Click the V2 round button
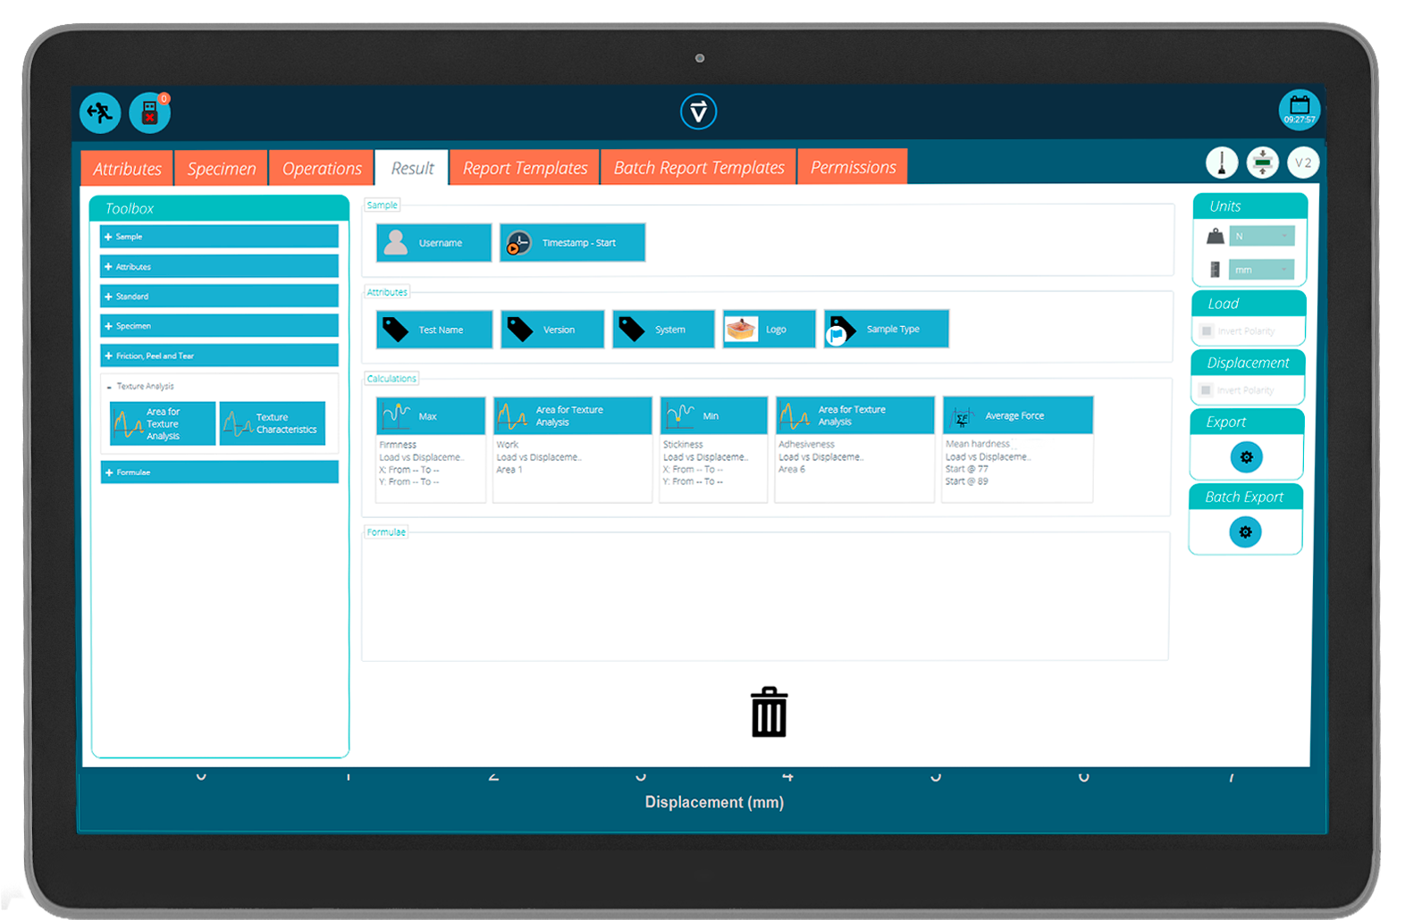 [x=1303, y=163]
